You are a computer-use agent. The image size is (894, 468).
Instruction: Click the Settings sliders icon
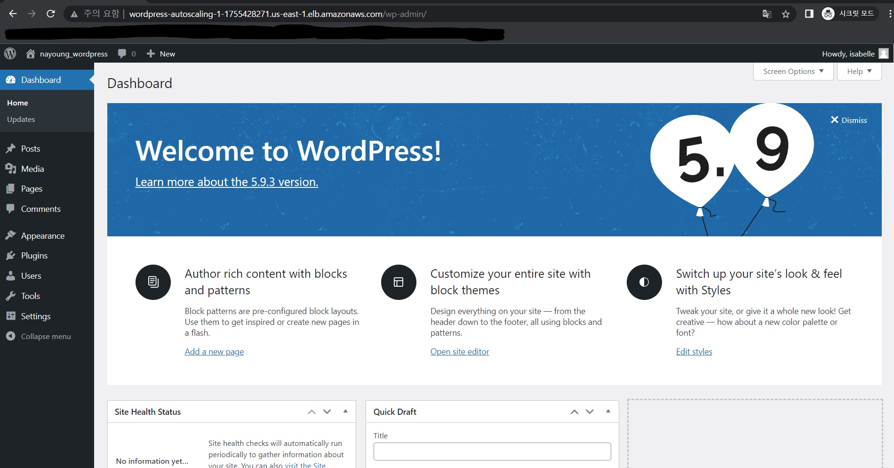click(x=11, y=316)
